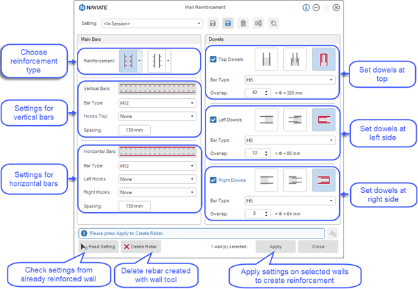Select the first straight top dowel style
The height and width of the screenshot is (289, 418).
[266, 59]
